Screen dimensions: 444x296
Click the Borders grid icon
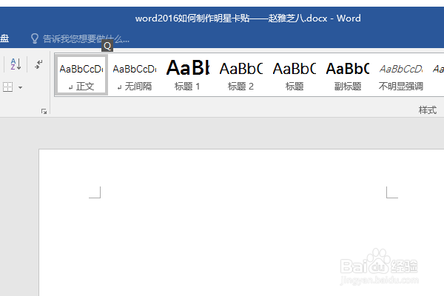coord(7,87)
